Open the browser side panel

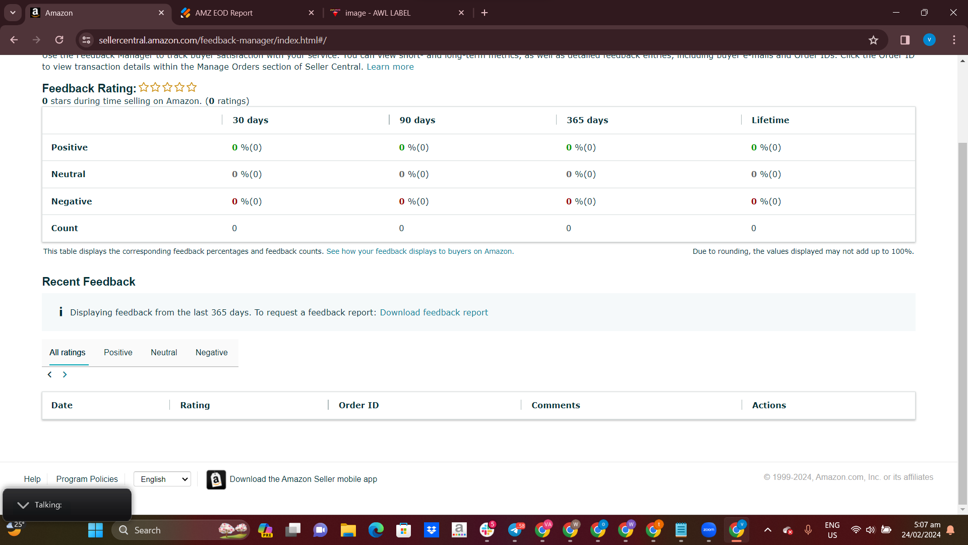click(x=905, y=40)
